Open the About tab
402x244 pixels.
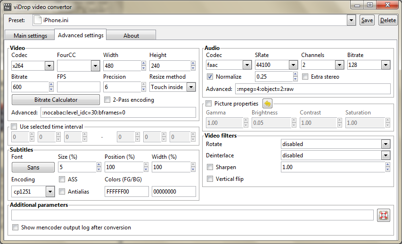coord(131,36)
